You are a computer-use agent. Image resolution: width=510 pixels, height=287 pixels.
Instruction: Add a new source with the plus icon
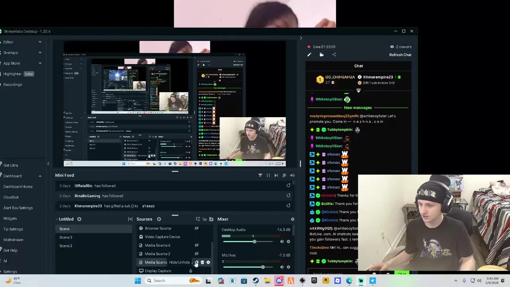pos(159,219)
